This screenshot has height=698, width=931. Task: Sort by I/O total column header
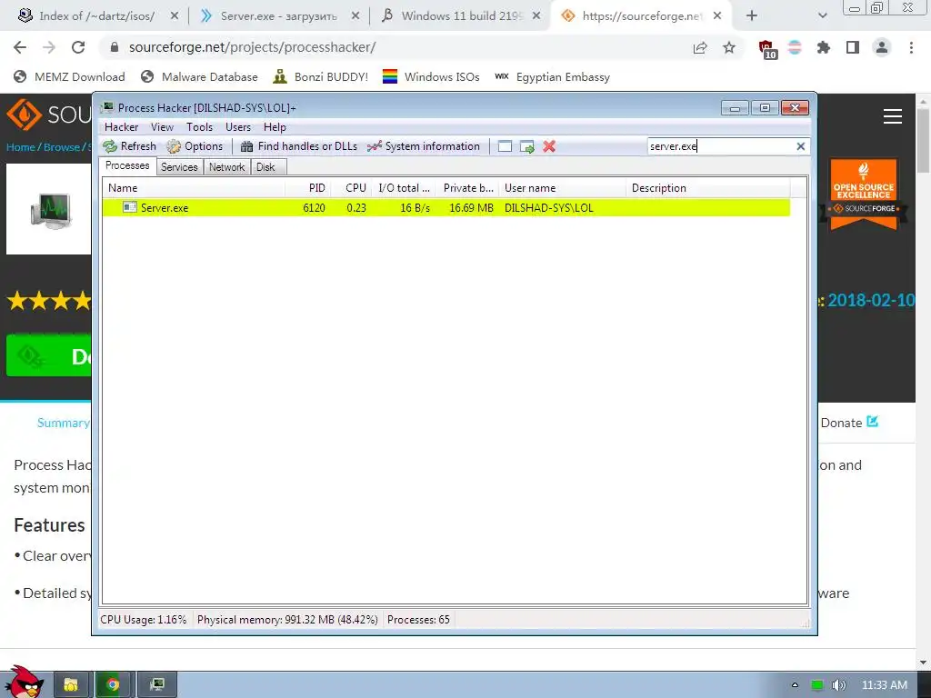[404, 188]
